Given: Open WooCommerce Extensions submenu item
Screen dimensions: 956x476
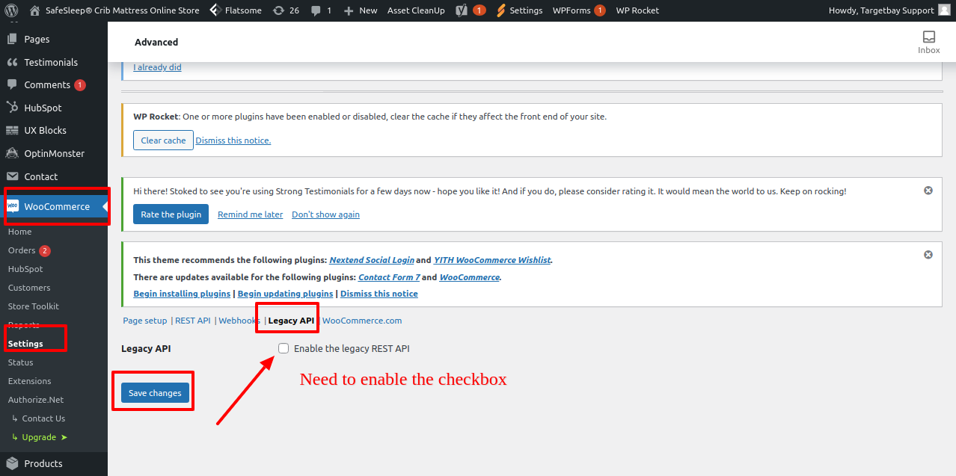Looking at the screenshot, I should tap(30, 381).
